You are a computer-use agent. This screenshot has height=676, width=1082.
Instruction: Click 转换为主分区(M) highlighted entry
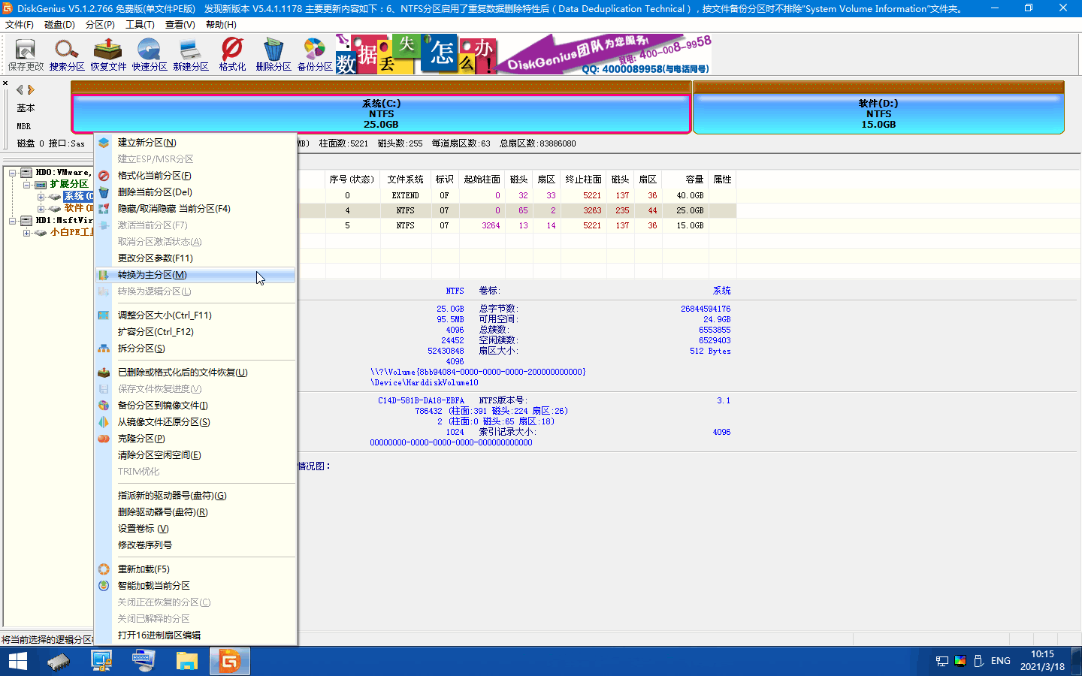pyautogui.click(x=195, y=275)
